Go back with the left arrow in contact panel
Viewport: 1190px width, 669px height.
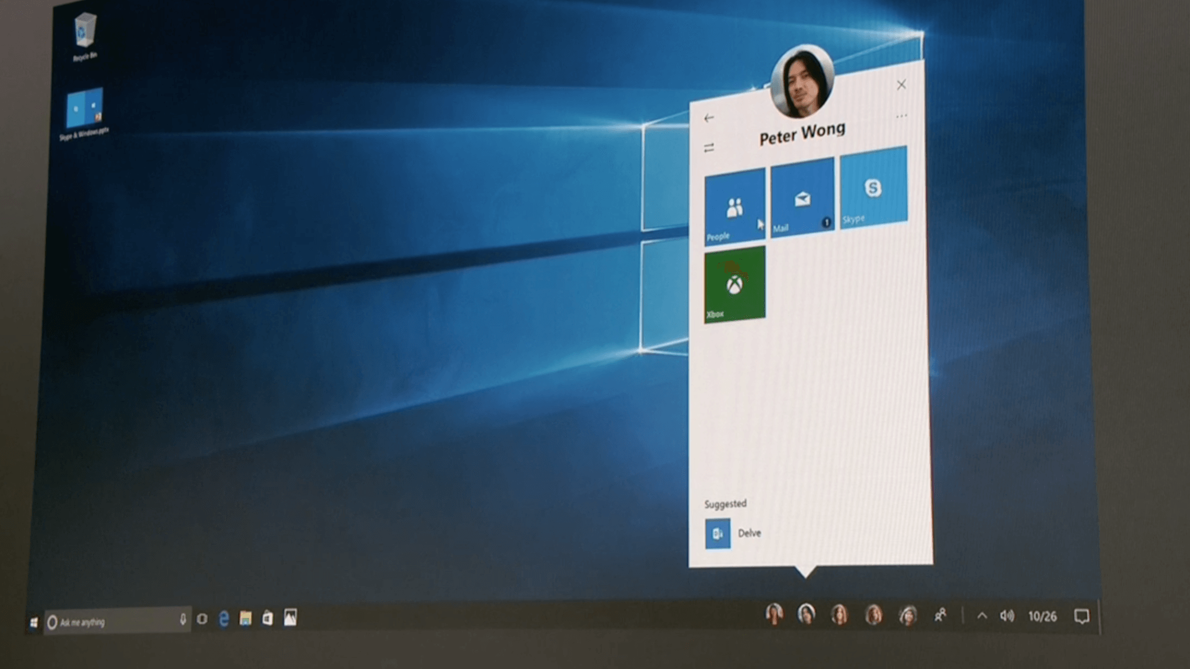point(709,118)
